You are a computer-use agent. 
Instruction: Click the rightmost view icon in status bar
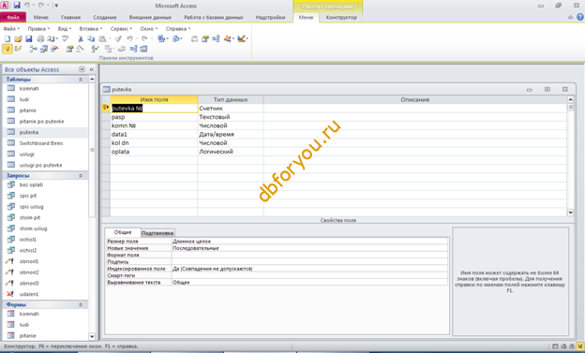tap(580, 346)
